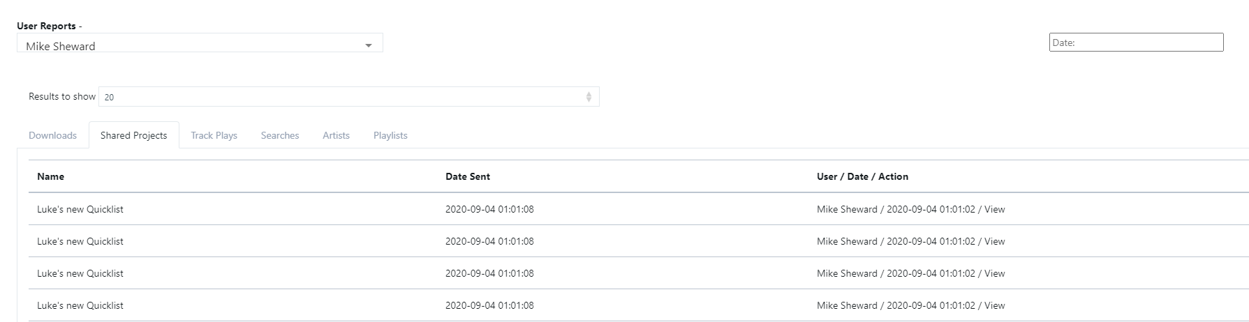Click the Results to show spinner arrows
The image size is (1249, 322).
pyautogui.click(x=589, y=97)
